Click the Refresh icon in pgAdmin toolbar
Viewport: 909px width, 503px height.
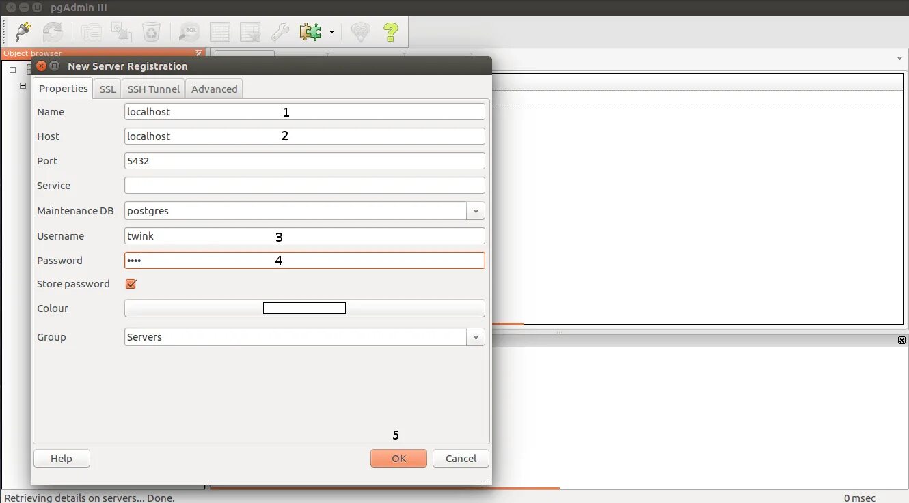tap(53, 32)
